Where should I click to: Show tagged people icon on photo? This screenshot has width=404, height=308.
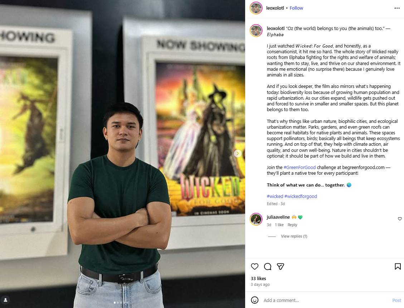5,300
